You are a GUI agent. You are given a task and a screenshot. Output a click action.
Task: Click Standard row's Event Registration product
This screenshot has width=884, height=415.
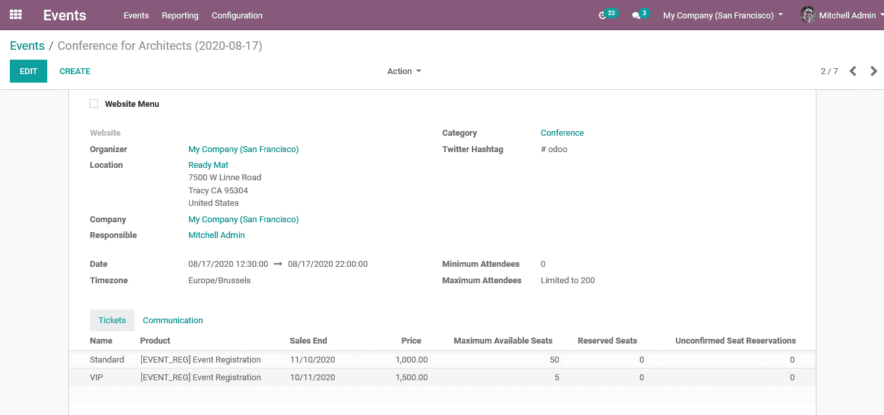(200, 360)
